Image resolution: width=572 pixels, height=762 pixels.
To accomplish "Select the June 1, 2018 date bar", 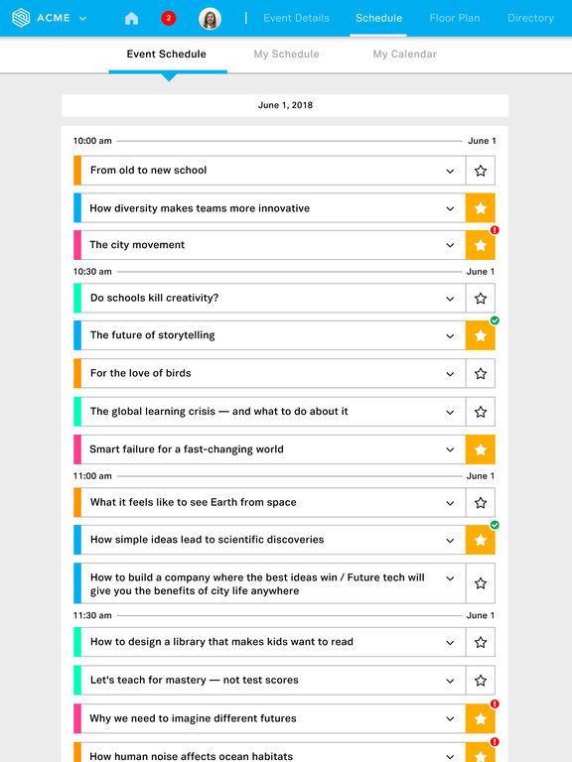I will click(285, 105).
